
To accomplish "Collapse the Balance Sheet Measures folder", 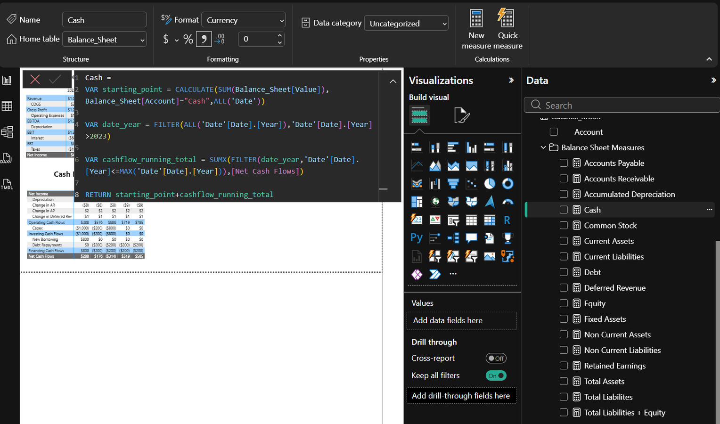I will [543, 147].
